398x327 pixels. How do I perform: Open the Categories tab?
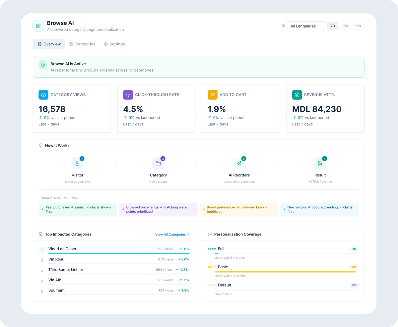tap(82, 44)
